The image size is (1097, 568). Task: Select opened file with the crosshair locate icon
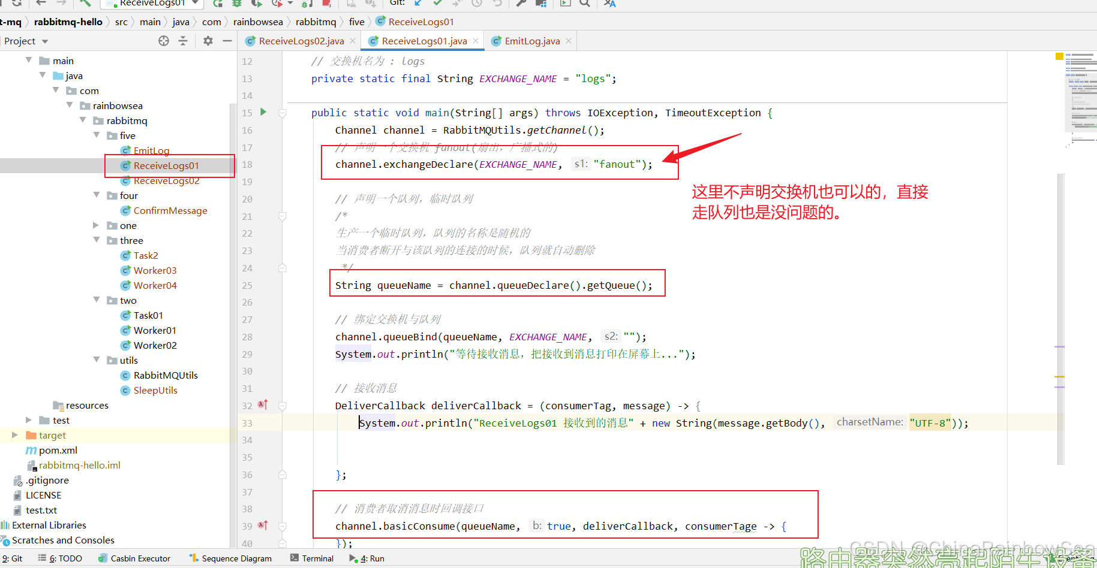tap(163, 41)
